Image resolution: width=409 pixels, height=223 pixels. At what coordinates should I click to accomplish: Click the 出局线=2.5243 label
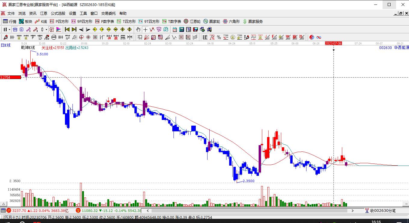pos(77,48)
